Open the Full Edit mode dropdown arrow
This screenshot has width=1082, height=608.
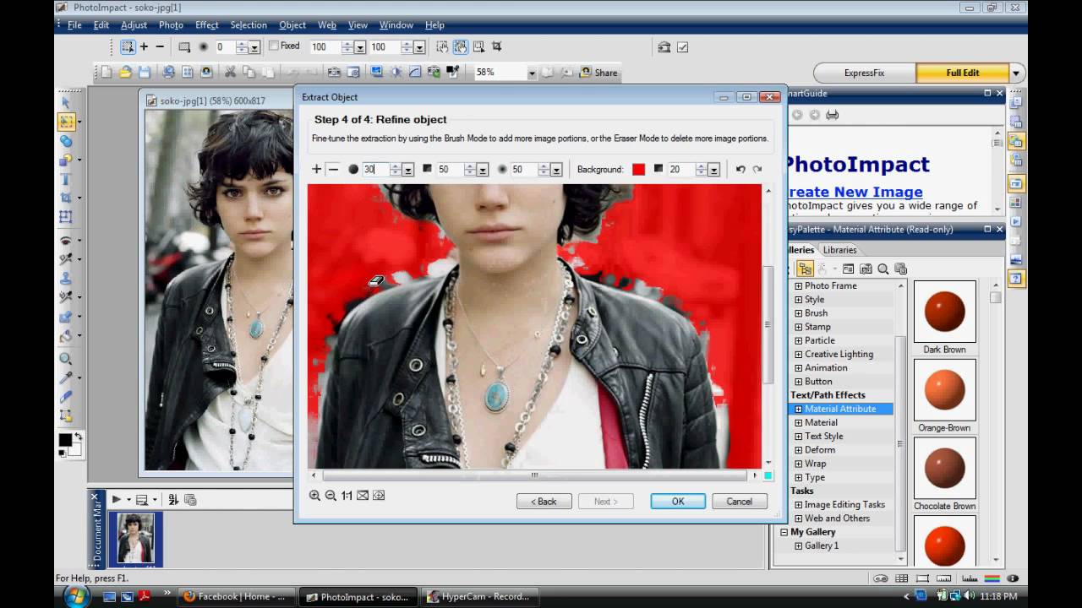point(1014,73)
